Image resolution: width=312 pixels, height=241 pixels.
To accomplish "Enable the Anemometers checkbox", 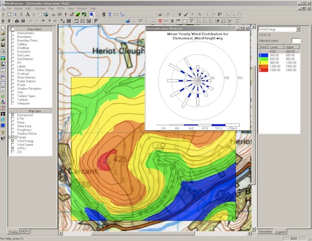I will point(12,33).
